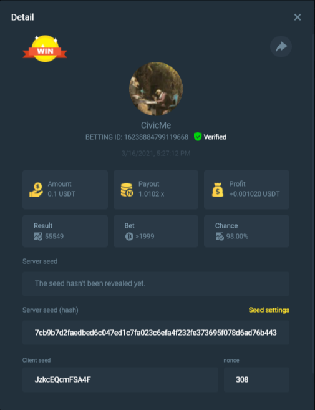Click the Payout 1.0102 x card
315x410 pixels.
coord(156,190)
